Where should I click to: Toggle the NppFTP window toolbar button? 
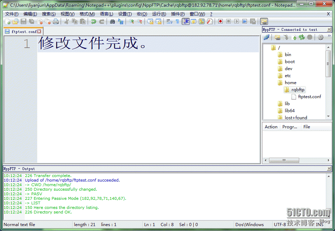pyautogui.click(x=264, y=22)
